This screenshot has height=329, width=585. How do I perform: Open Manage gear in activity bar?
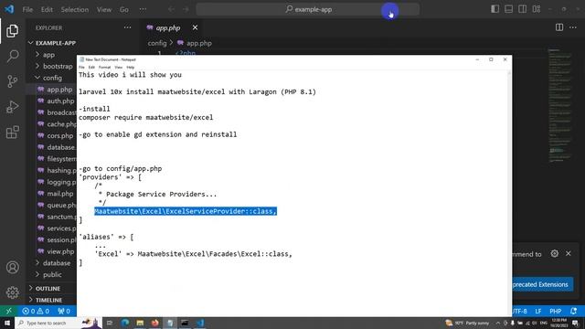point(12,292)
